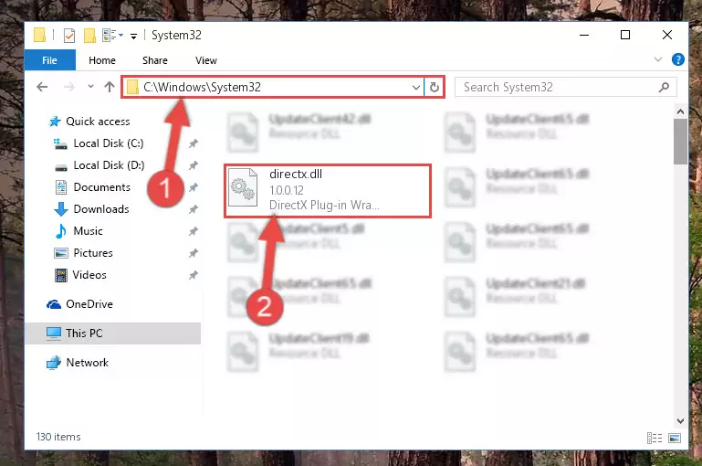
Task: Select the directx.dll file name
Action: tap(296, 175)
